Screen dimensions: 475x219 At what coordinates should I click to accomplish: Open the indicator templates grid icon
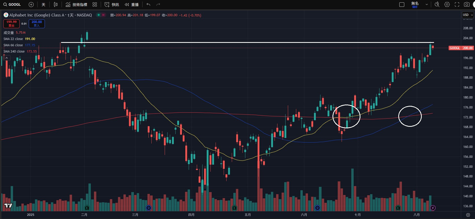pos(95,4)
